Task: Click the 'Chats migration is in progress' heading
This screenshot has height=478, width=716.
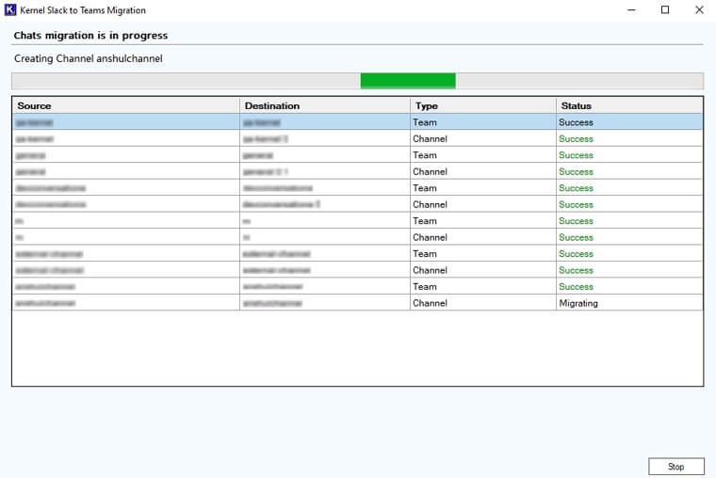Action: [90, 35]
